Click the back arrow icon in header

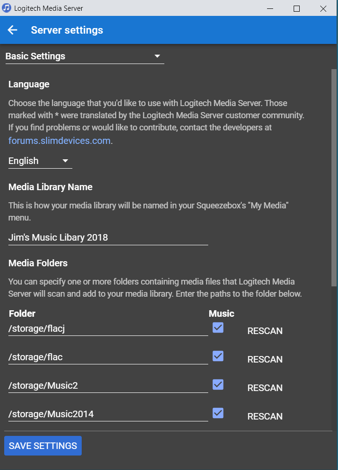pyautogui.click(x=13, y=30)
